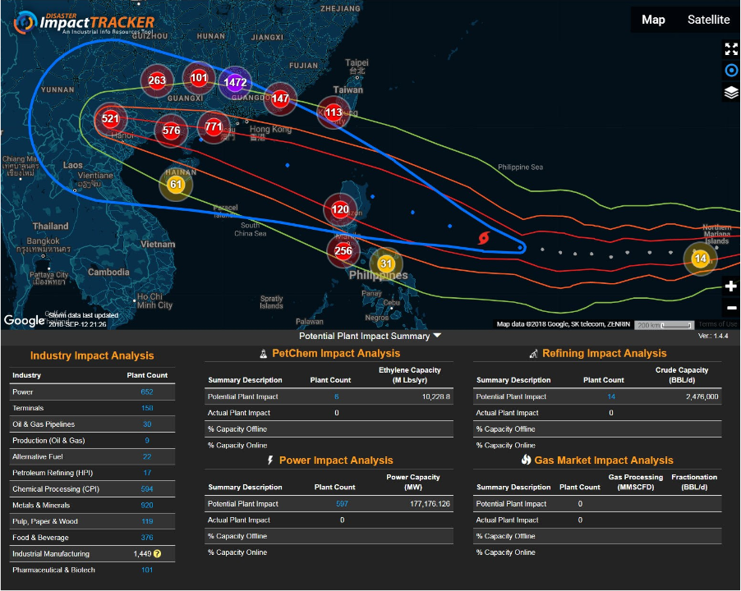Open the map layers icon

[731, 92]
